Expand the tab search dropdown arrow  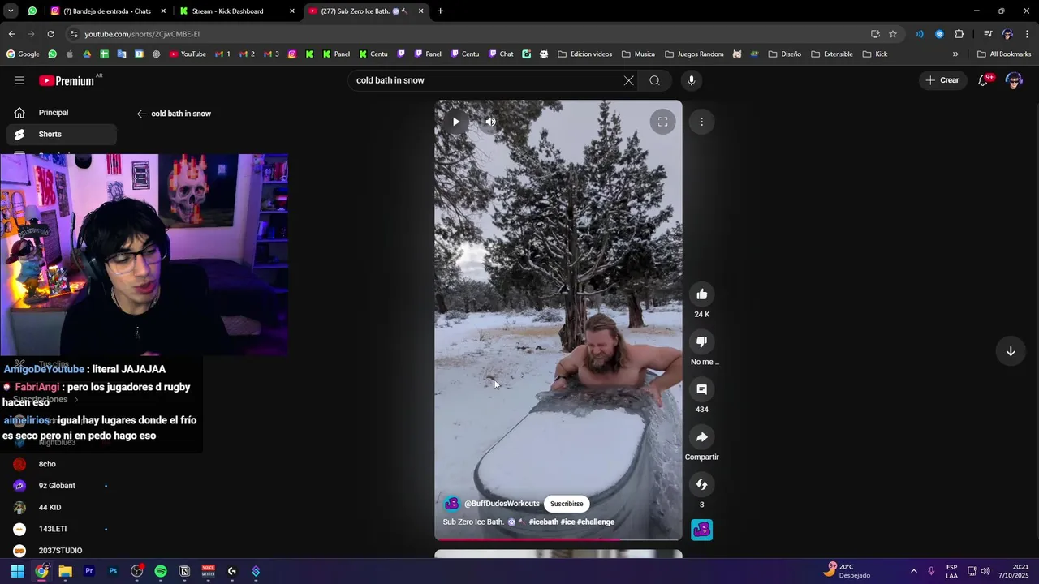point(11,11)
